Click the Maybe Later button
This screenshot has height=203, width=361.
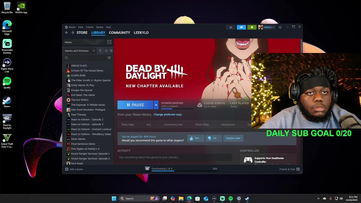click(x=233, y=138)
